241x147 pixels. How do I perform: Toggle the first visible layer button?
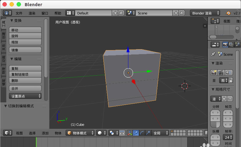pyautogui.click(x=172, y=132)
